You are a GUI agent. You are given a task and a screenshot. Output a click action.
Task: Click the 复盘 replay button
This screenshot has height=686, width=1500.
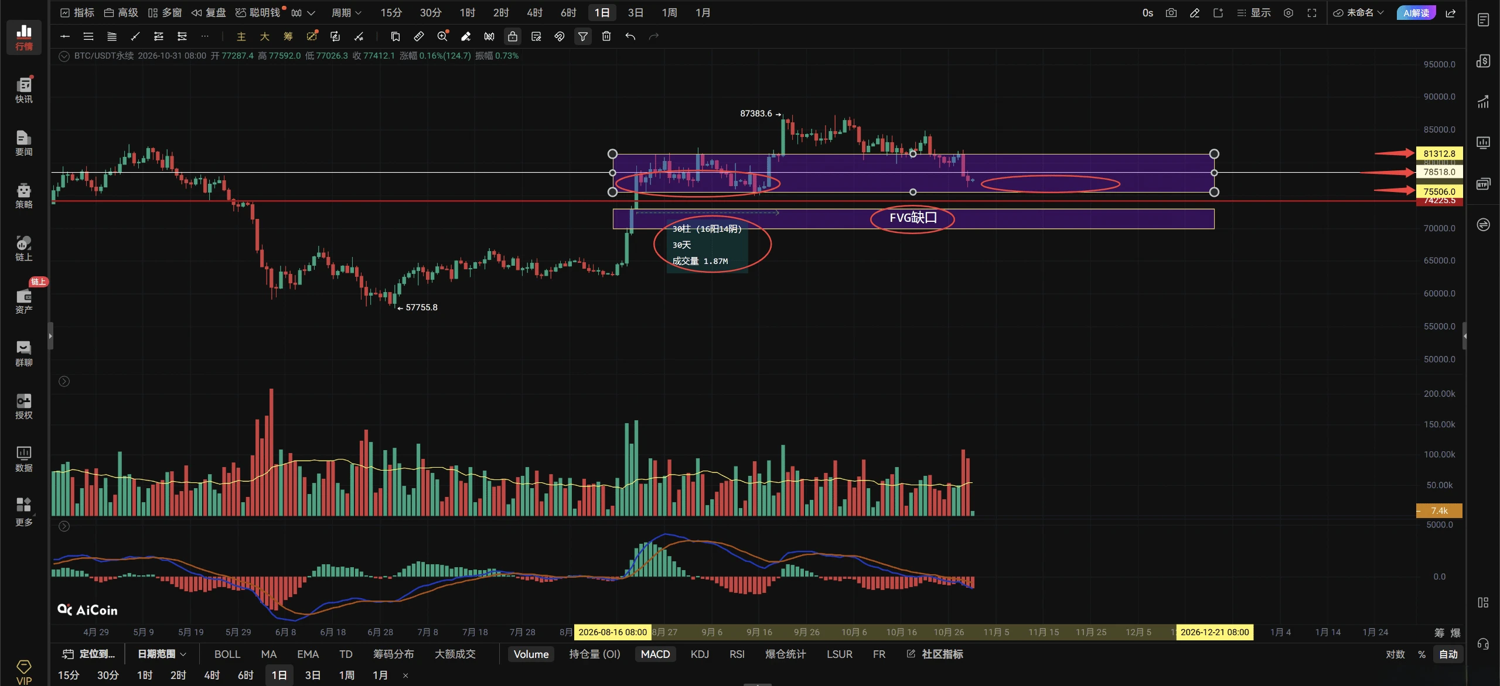coord(209,12)
